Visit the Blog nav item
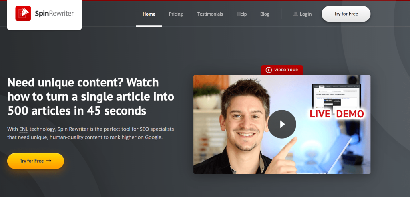Screen dimensions: 410x197 (265, 14)
